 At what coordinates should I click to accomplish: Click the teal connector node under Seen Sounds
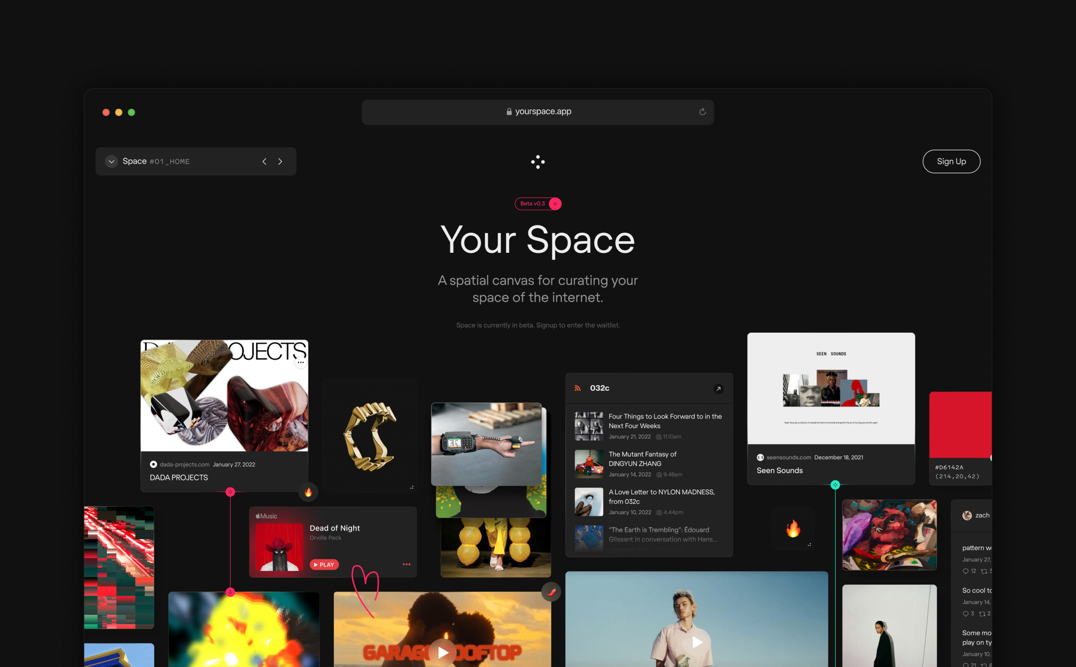(835, 485)
